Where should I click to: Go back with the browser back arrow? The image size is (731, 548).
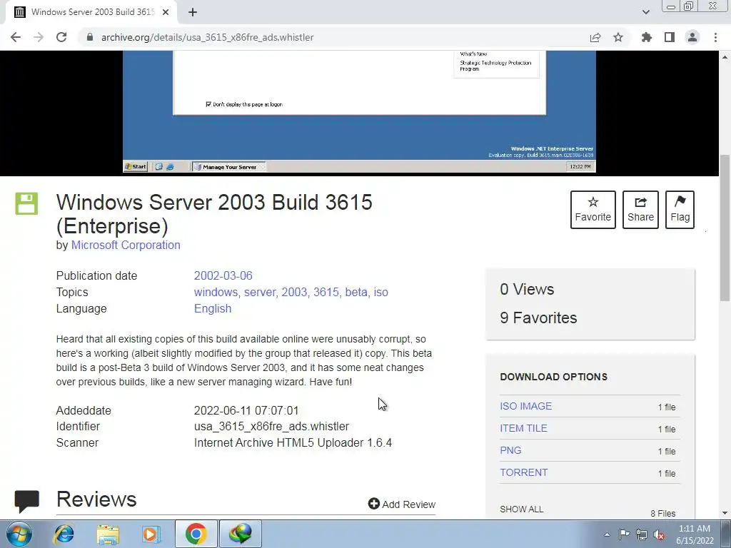[16, 37]
